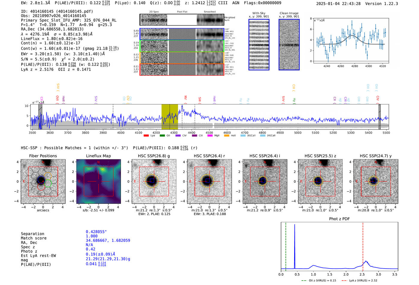Select the Obs: 20210907v026_4014160145 line

pos(54,16)
